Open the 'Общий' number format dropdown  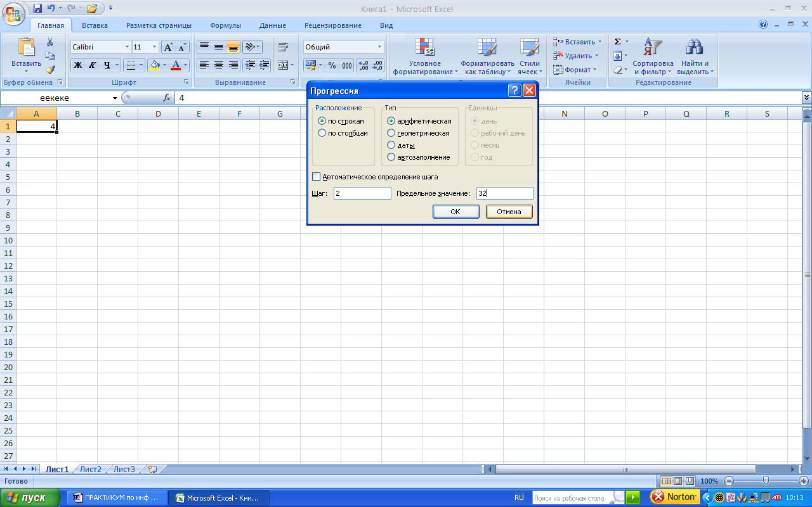380,47
